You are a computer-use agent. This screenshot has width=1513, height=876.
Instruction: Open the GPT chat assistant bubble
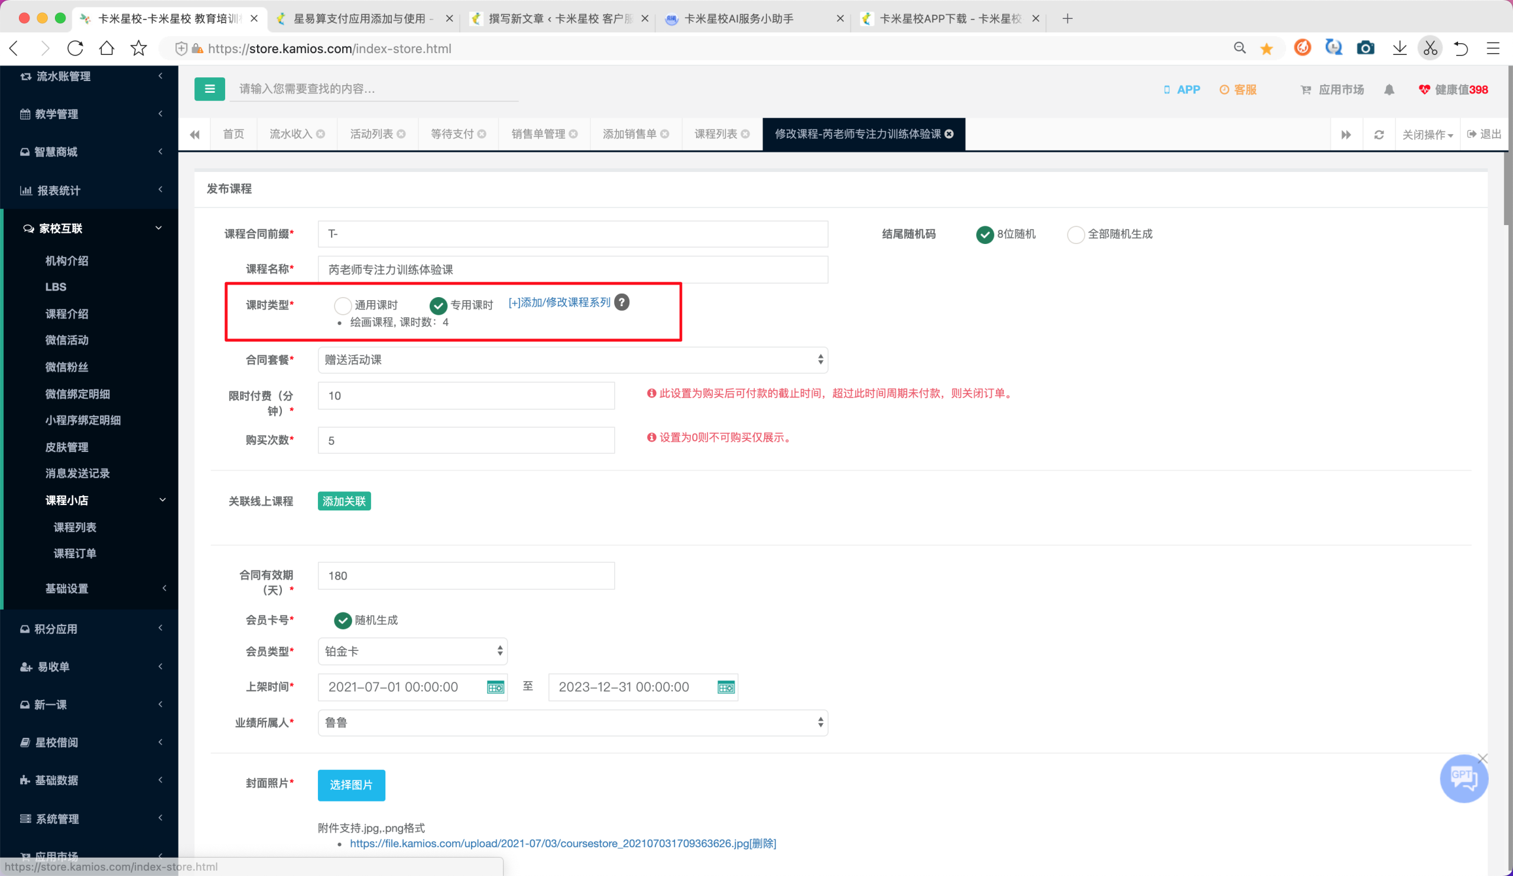tap(1463, 778)
